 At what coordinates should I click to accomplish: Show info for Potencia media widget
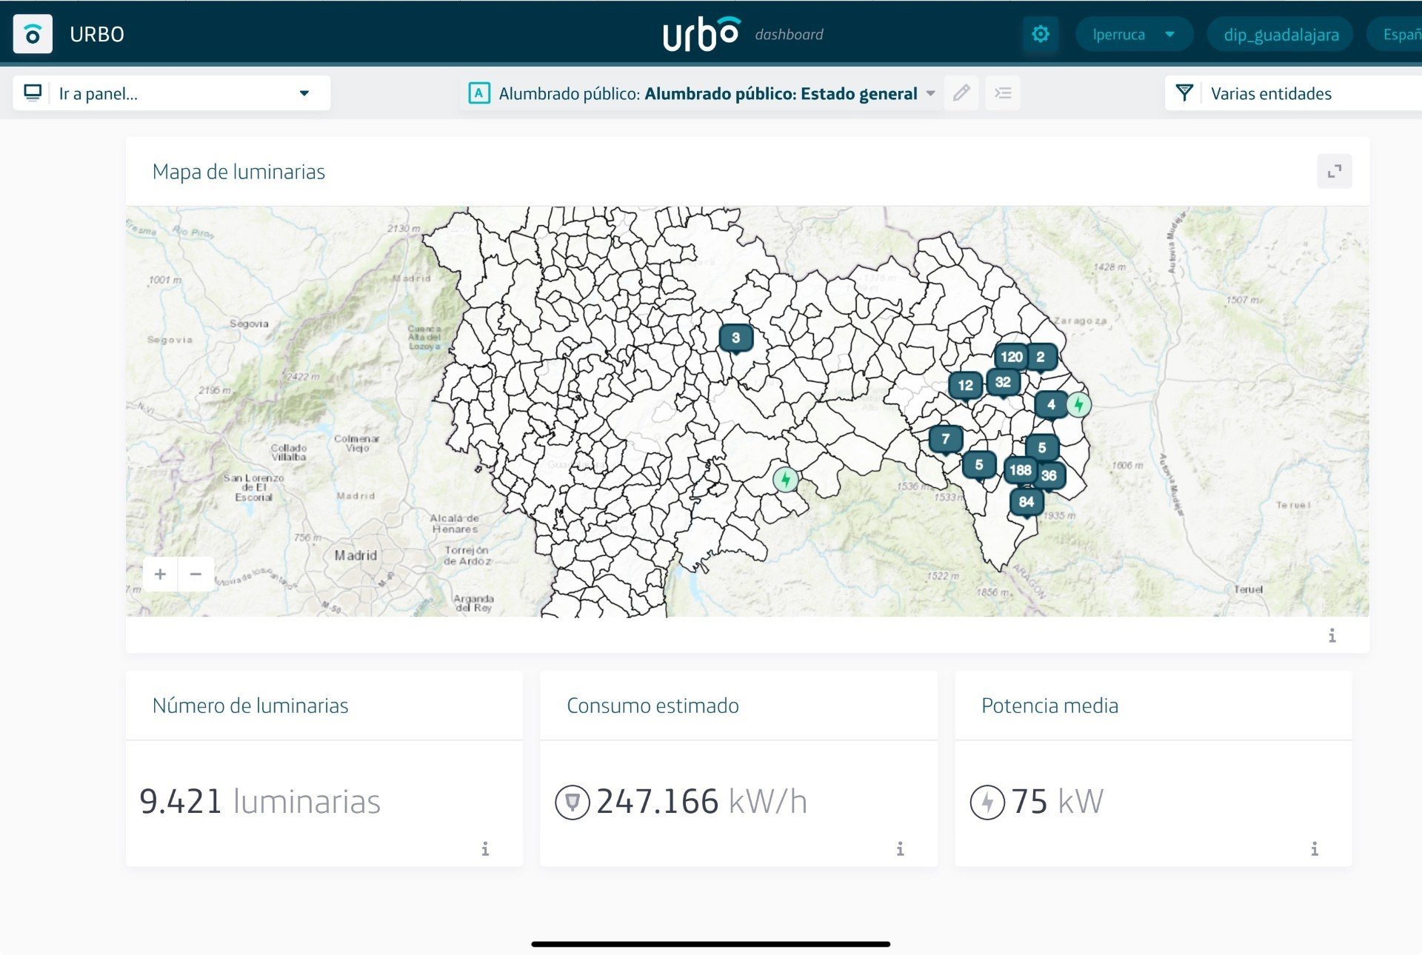pos(1315,848)
